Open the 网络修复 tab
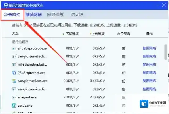The image size is (169, 114). [x=55, y=15]
